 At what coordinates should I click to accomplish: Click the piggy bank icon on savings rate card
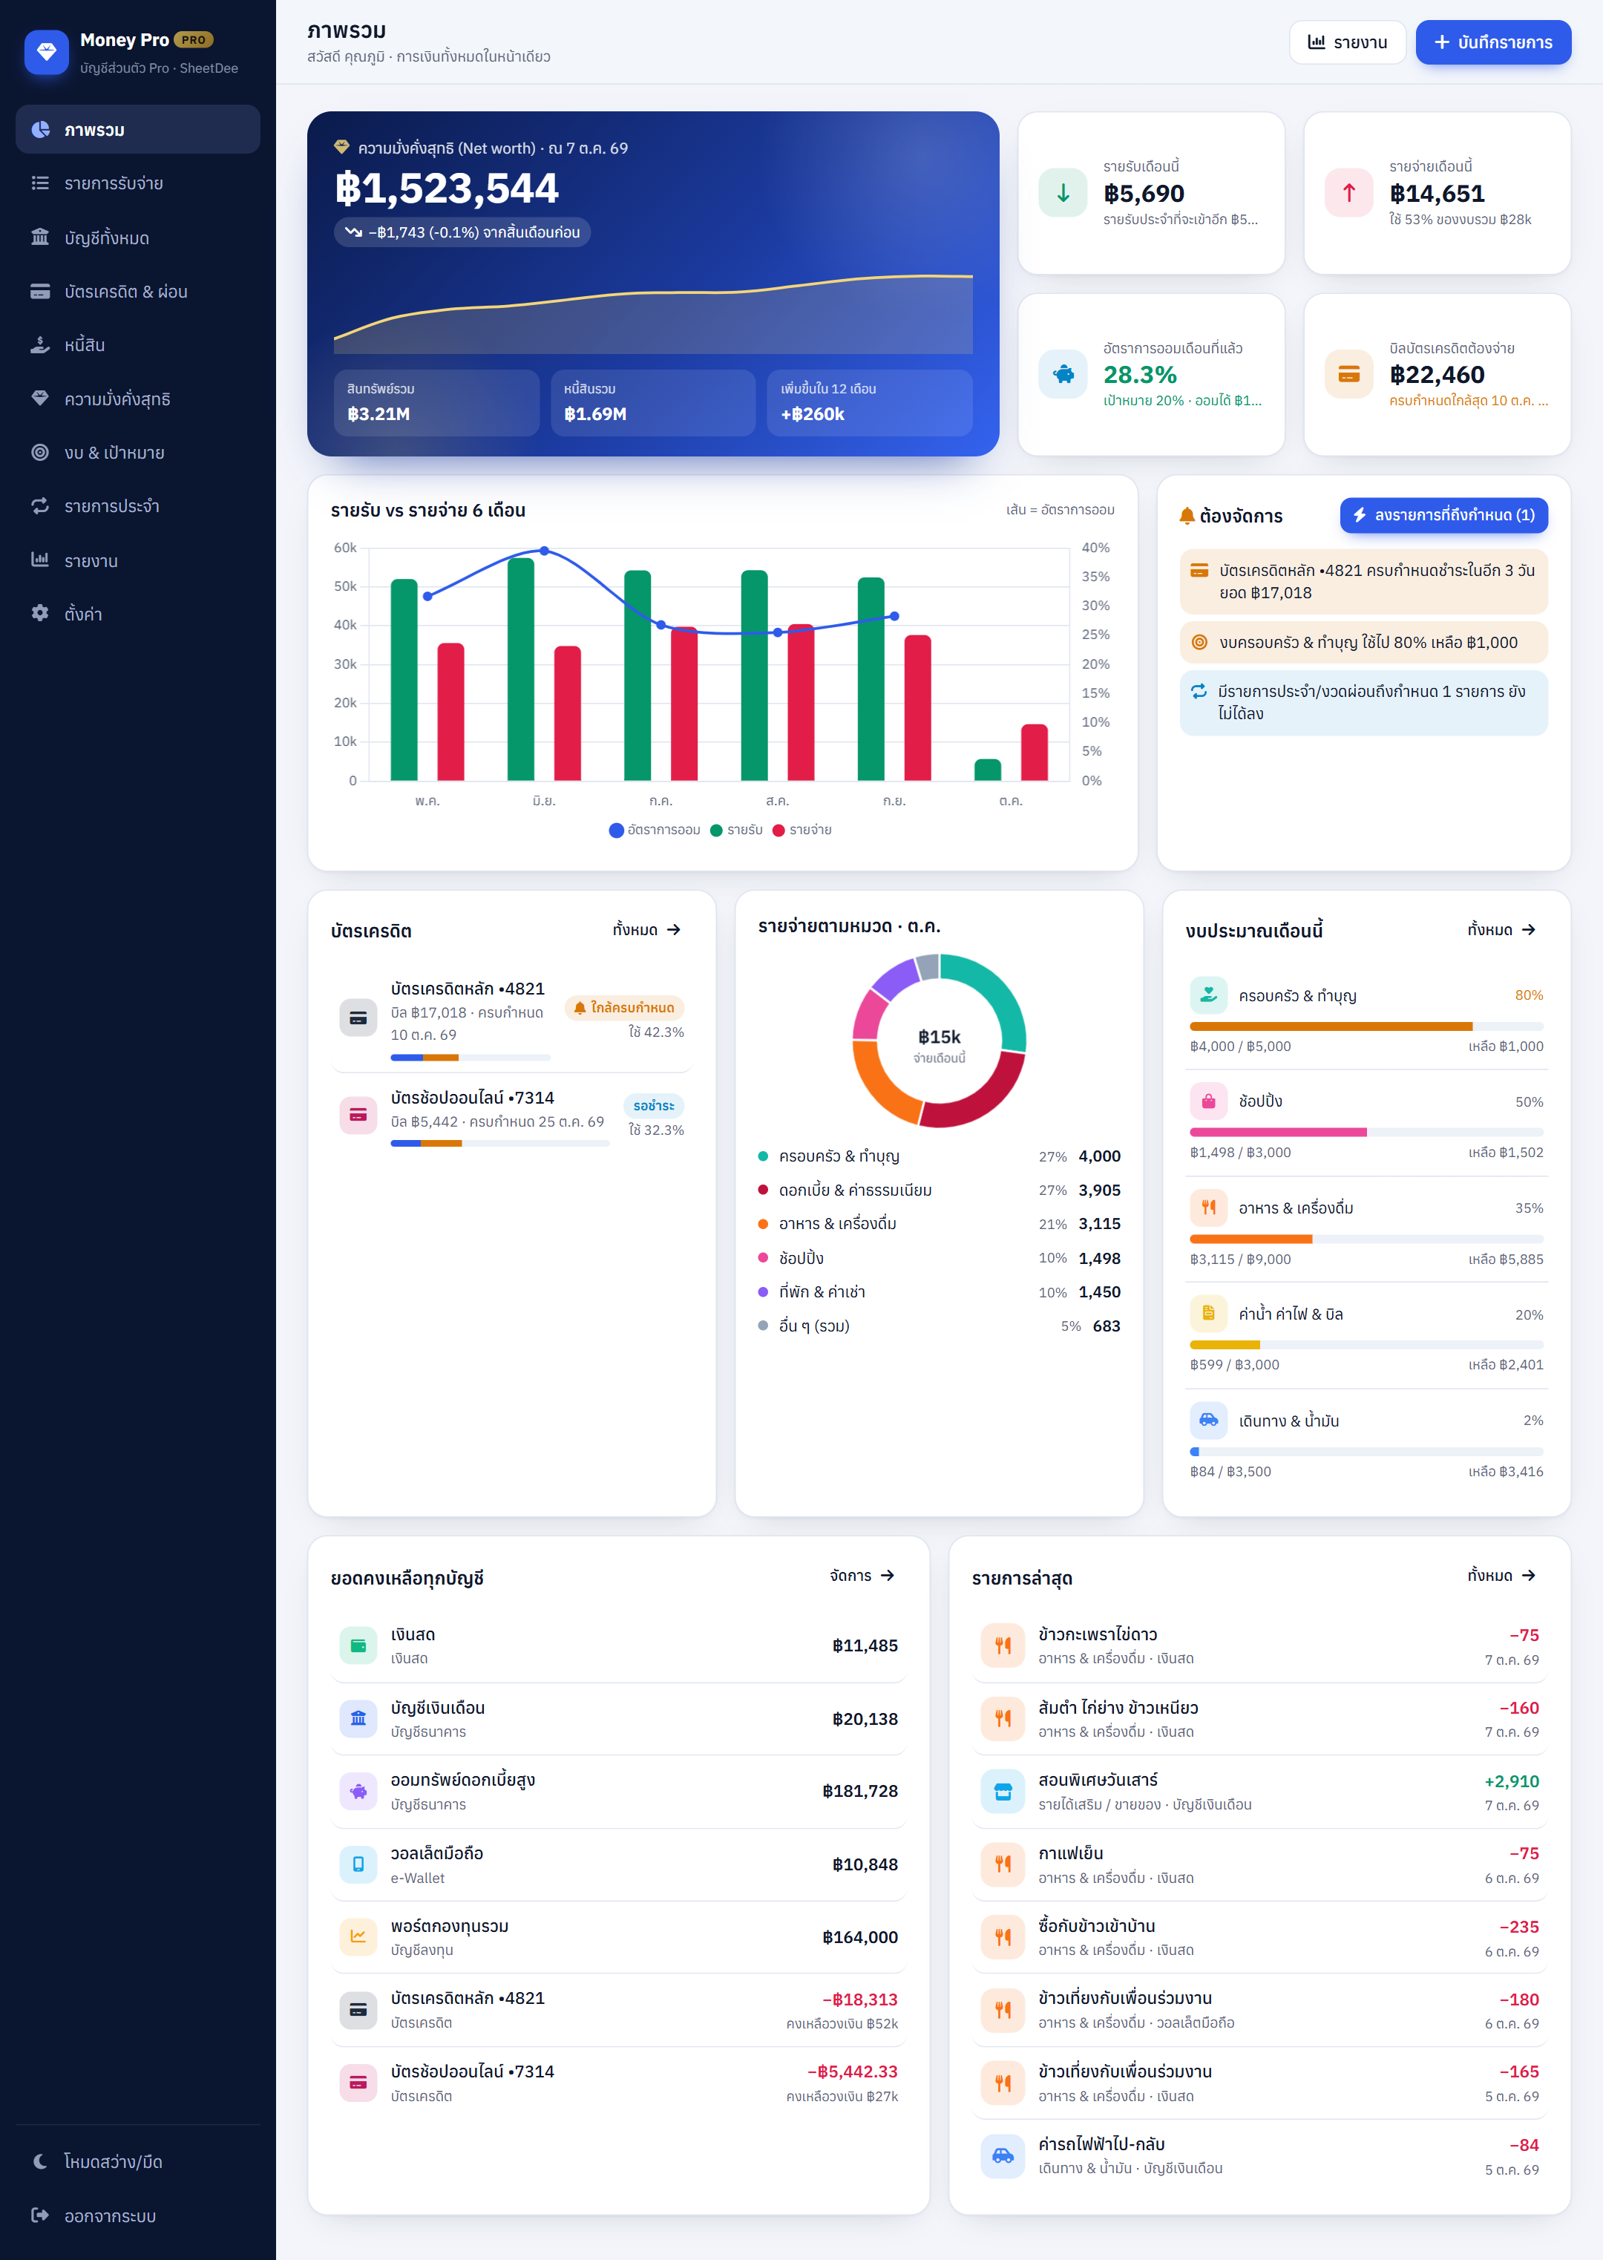coord(1062,374)
